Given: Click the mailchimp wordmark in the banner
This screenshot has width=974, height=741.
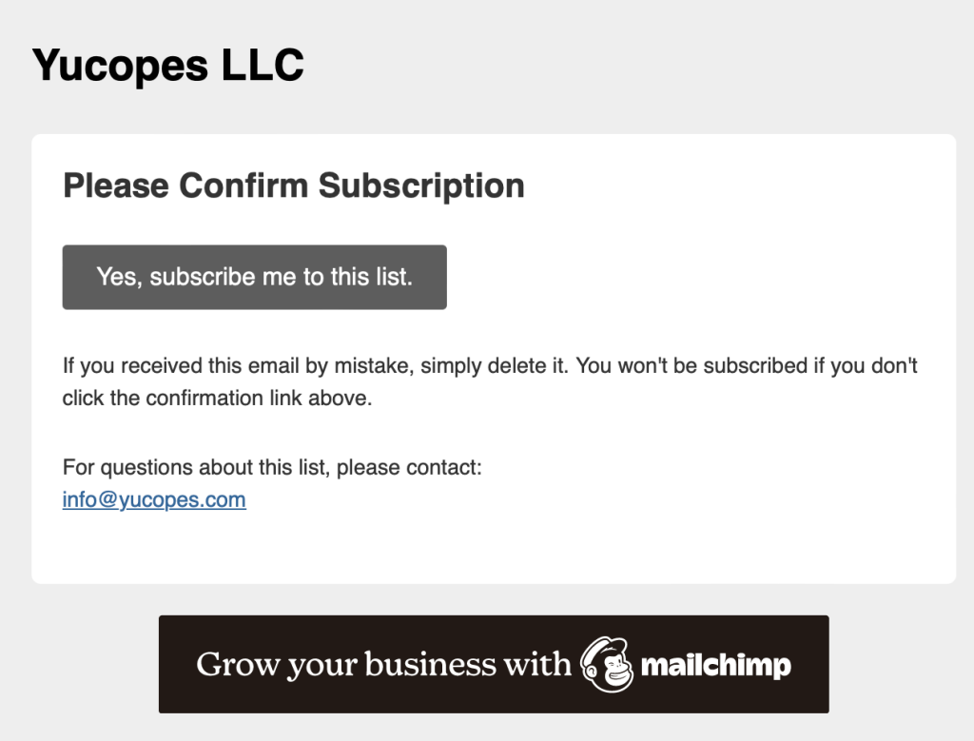Looking at the screenshot, I should pos(715,666).
